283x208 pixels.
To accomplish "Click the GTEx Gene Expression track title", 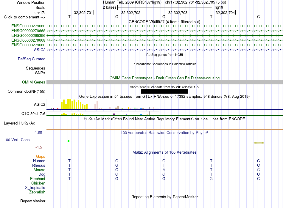I will click(164, 96).
